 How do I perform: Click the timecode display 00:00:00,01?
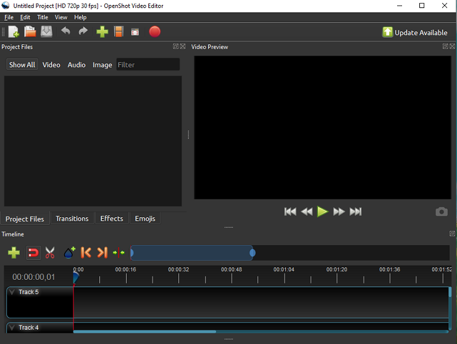[33, 277]
